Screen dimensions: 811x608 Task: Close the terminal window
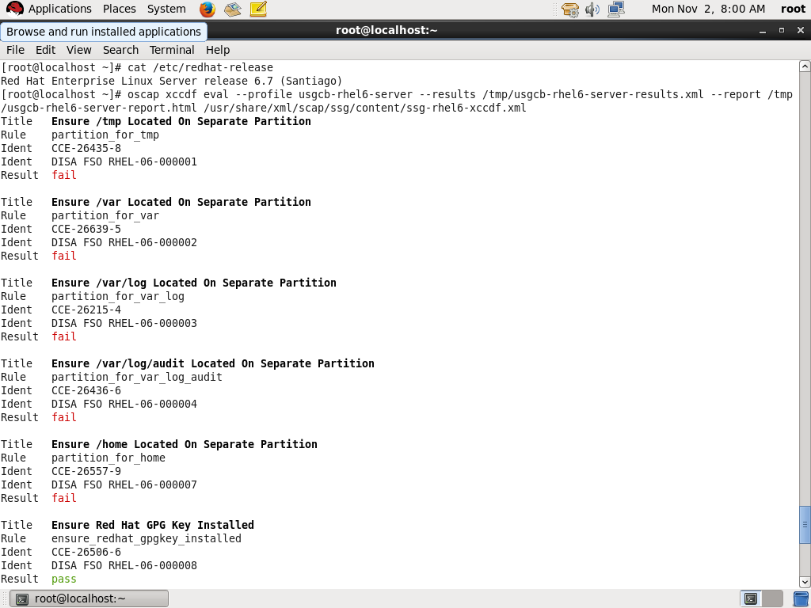[x=801, y=31]
